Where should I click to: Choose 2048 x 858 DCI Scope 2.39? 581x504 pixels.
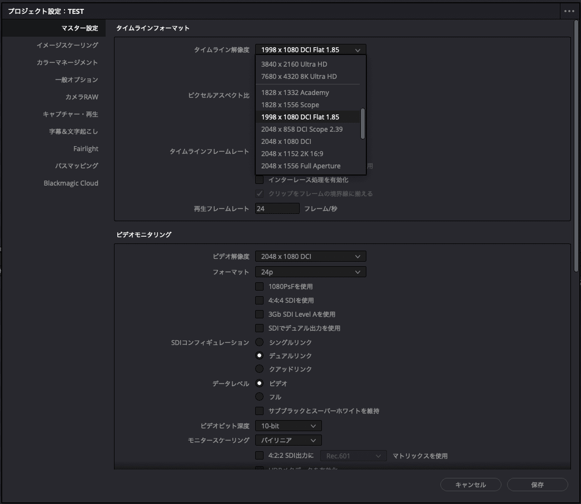307,129
